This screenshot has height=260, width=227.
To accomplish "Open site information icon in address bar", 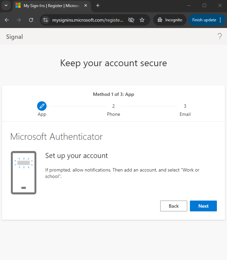I will (x=46, y=20).
